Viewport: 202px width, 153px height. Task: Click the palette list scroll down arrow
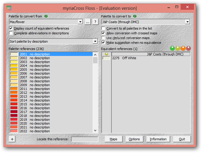95,131
